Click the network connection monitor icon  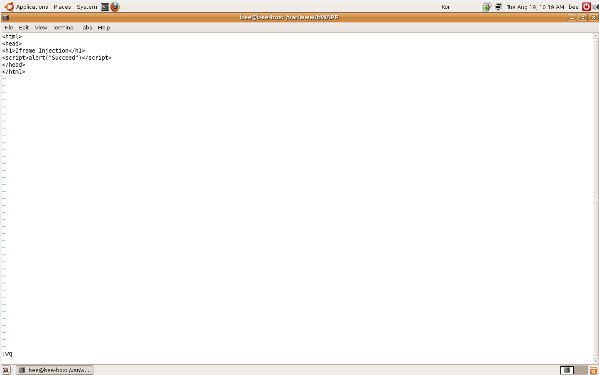(x=499, y=7)
